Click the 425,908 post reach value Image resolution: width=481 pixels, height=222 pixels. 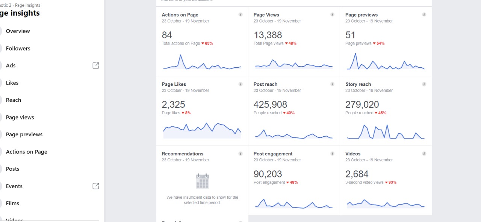271,104
